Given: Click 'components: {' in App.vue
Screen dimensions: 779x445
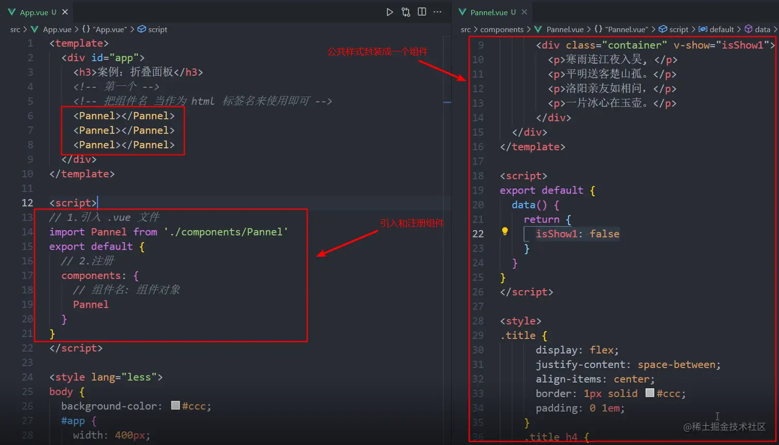Looking at the screenshot, I should pos(100,276).
